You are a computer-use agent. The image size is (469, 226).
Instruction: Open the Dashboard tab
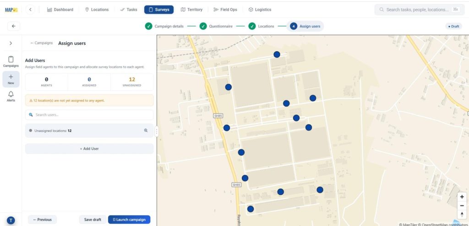pyautogui.click(x=60, y=10)
